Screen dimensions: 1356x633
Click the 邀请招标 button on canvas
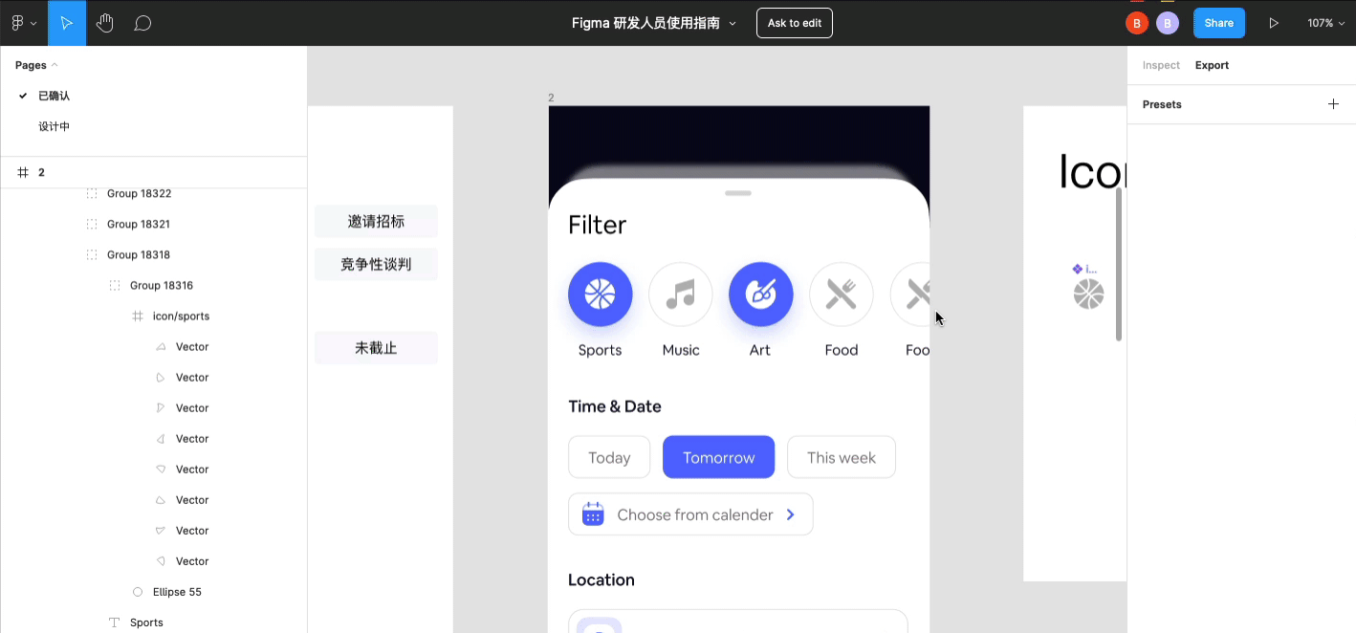pos(376,221)
